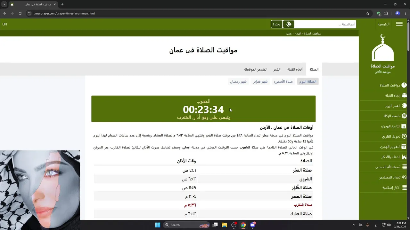The width and height of the screenshot is (410, 230).
Task: Open Chrome profile avatar icon
Action: (398, 13)
